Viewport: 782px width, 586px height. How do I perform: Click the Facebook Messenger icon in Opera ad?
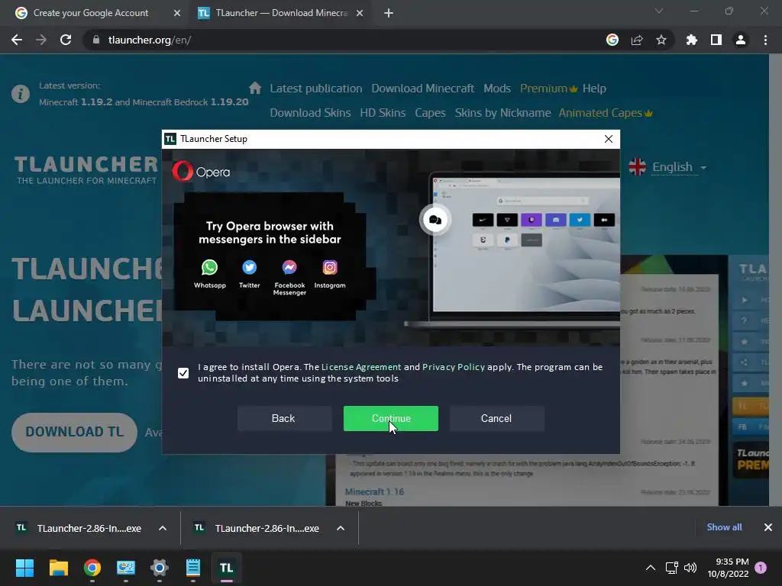[x=289, y=268]
